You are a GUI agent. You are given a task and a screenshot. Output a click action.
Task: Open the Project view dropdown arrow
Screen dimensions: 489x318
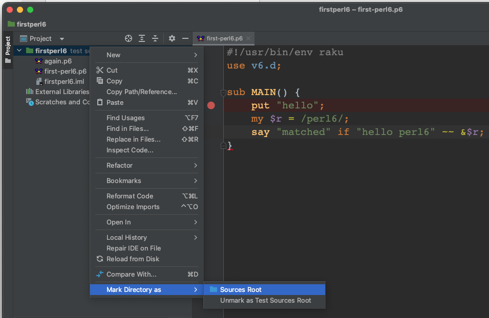coord(62,39)
